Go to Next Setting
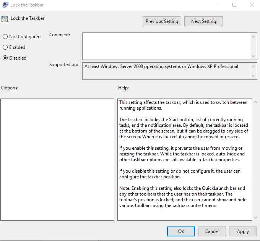Image resolution: width=260 pixels, height=241 pixels. coord(203,21)
